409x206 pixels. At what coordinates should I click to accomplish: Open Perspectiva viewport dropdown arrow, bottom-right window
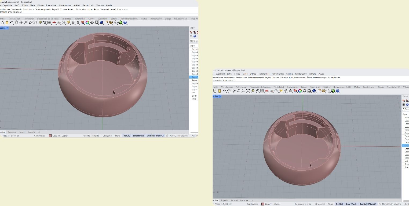[220, 96]
